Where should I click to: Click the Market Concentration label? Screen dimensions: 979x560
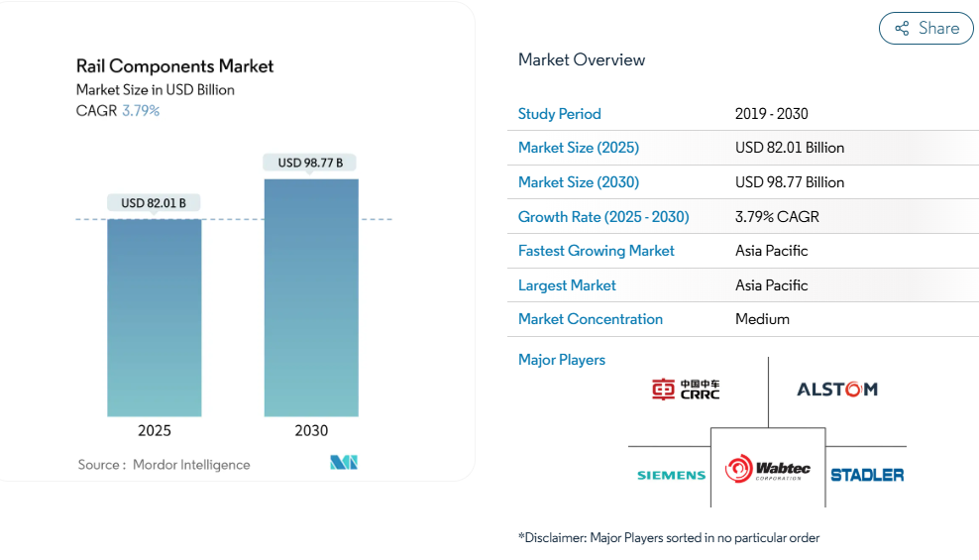click(x=590, y=319)
